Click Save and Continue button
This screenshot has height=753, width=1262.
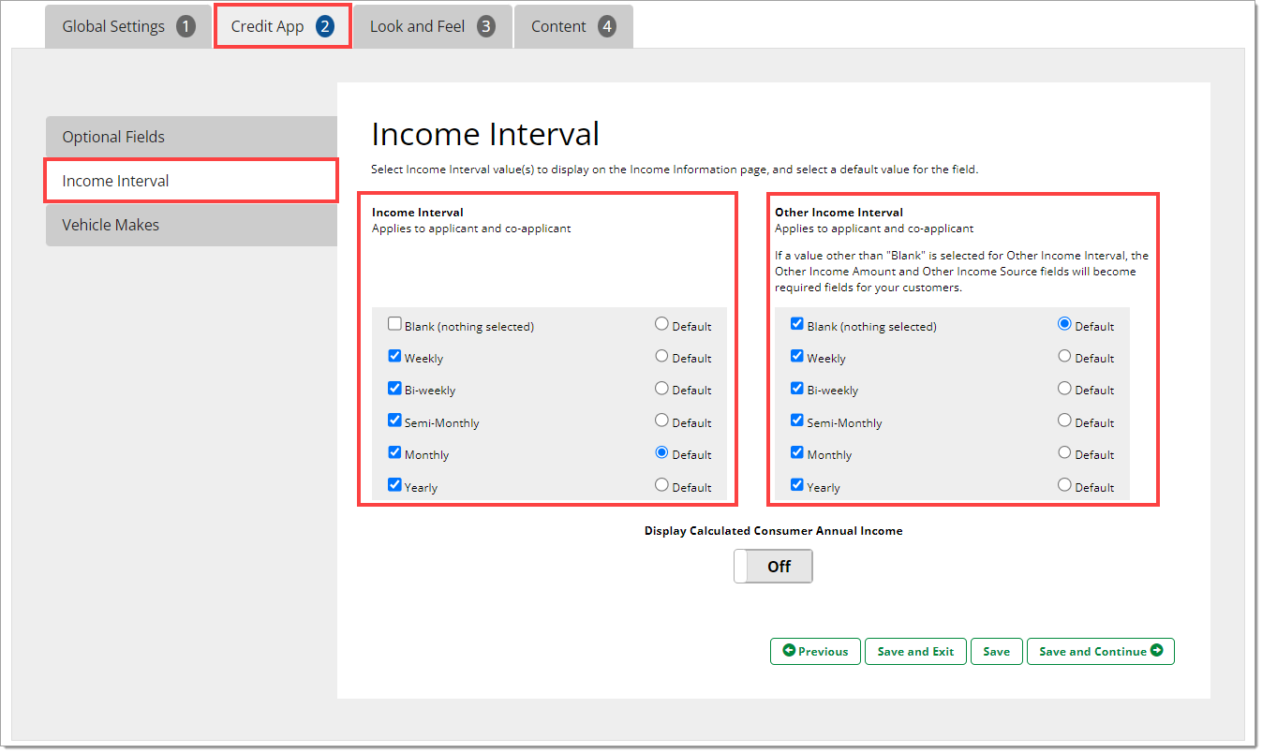point(1101,651)
